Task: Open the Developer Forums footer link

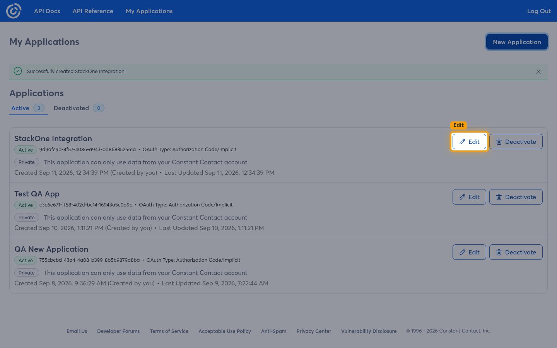Action: click(x=118, y=331)
